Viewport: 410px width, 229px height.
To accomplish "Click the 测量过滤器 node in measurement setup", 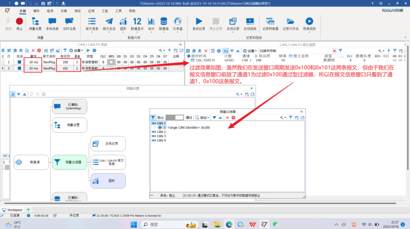I will coord(70,162).
